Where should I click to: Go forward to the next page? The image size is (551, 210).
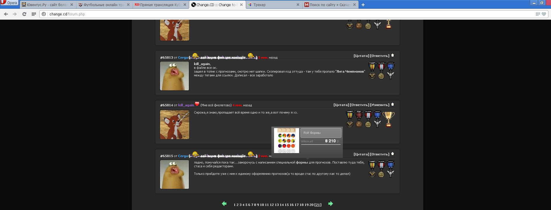coord(15,14)
